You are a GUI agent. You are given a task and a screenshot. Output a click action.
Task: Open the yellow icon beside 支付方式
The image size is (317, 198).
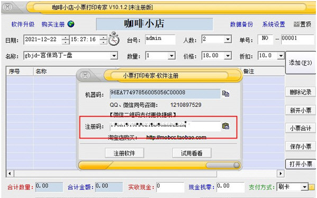click(312, 187)
